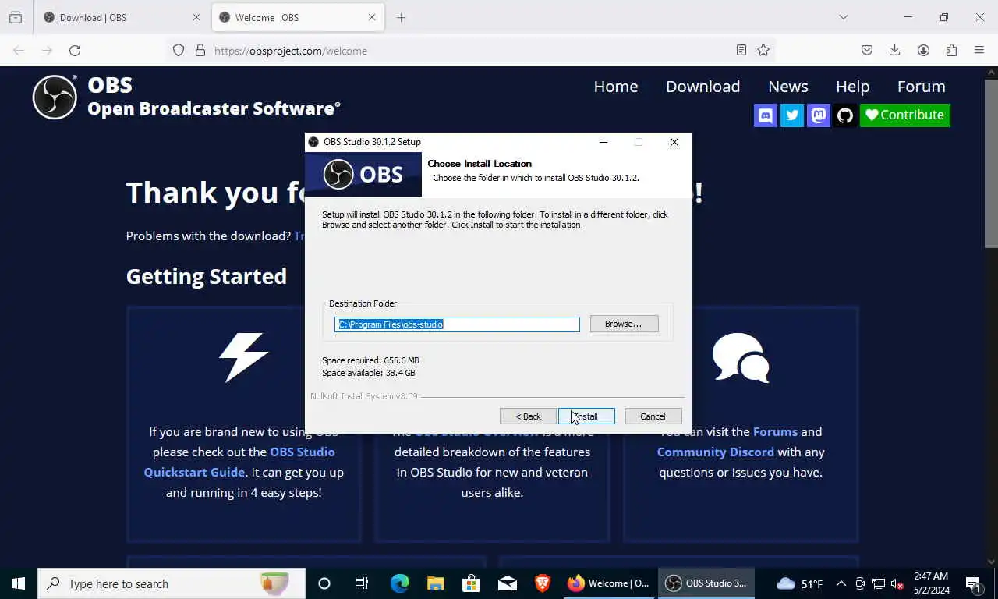This screenshot has width=998, height=599.
Task: Open the Discord icon in website header
Action: coord(766,115)
